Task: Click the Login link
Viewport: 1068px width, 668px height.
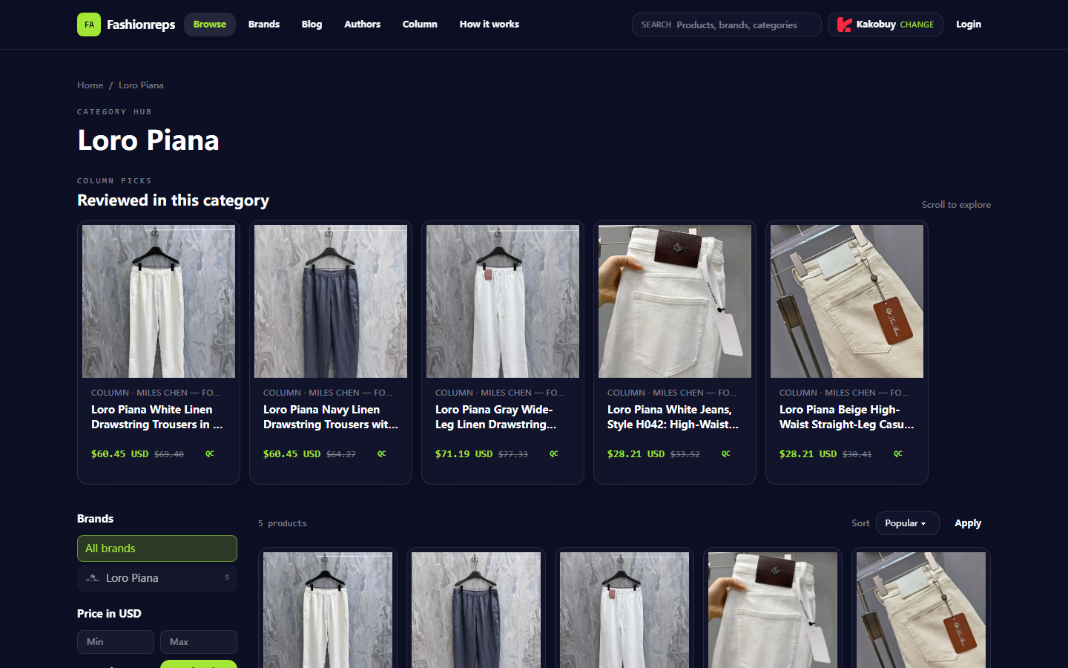Action: [x=969, y=24]
